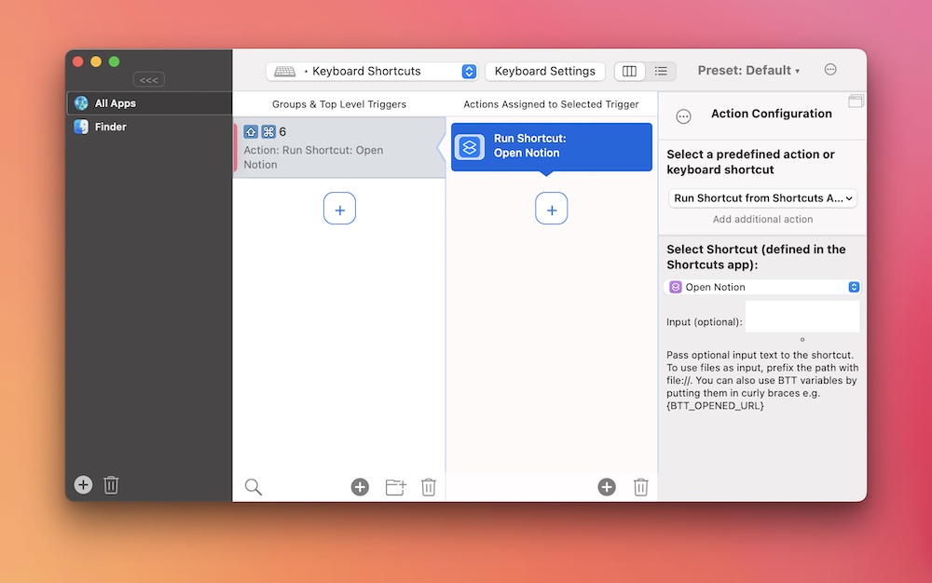Switch to column view layout

point(629,71)
